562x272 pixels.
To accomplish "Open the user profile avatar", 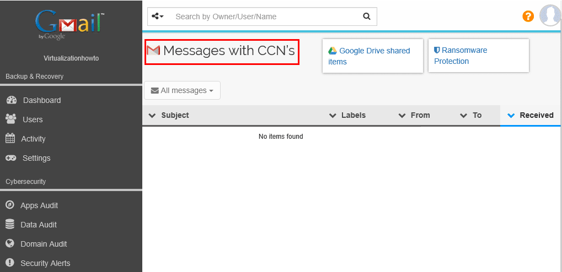I will [x=550, y=15].
